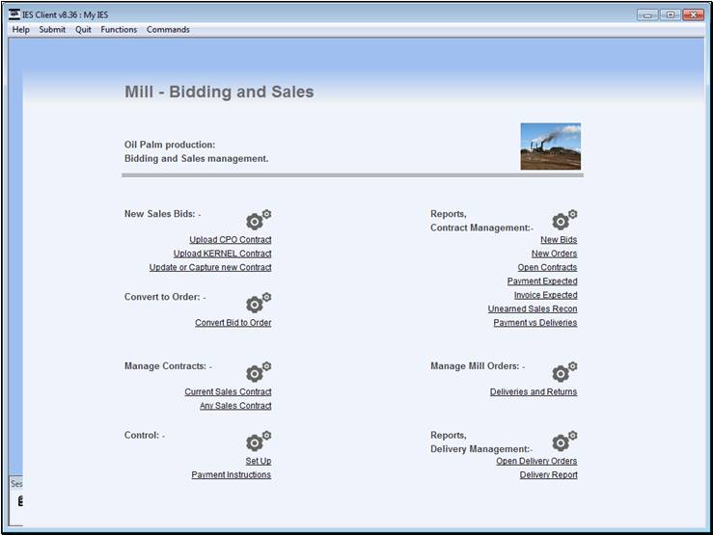This screenshot has width=713, height=535.
Task: Open Any Sales Contract link
Action: 235,406
